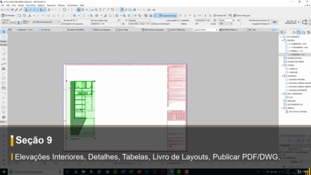Image resolution: width=311 pixels, height=175 pixels.
Task: Select FACHADA FRONTAL in Navigator
Action: (x=295, y=80)
